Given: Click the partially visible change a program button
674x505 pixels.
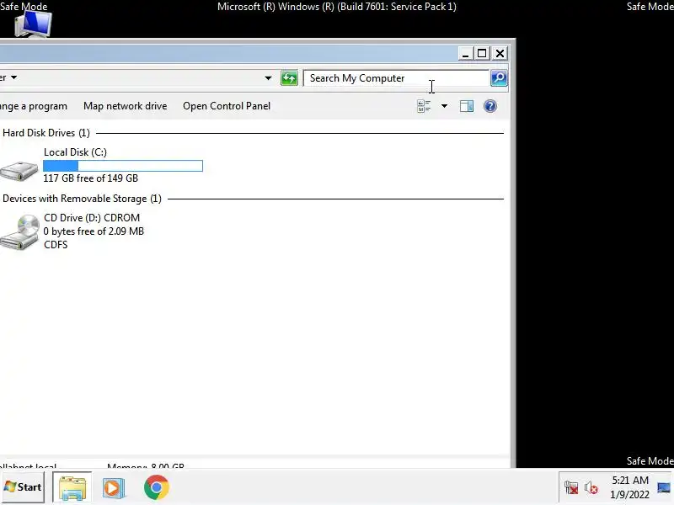Looking at the screenshot, I should [x=34, y=106].
